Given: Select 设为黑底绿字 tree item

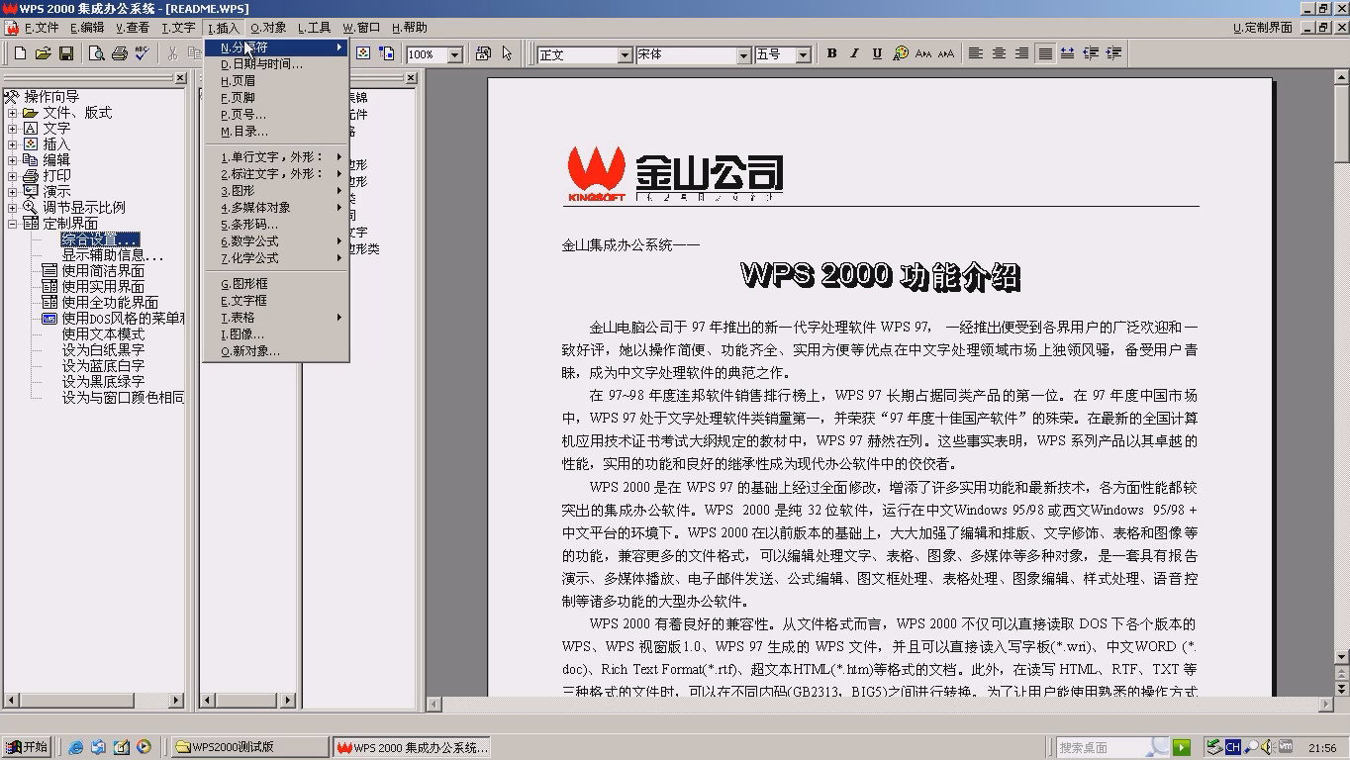Looking at the screenshot, I should (103, 382).
